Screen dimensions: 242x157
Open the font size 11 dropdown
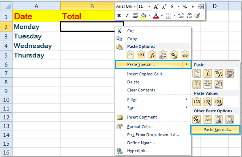pyautogui.click(x=149, y=6)
